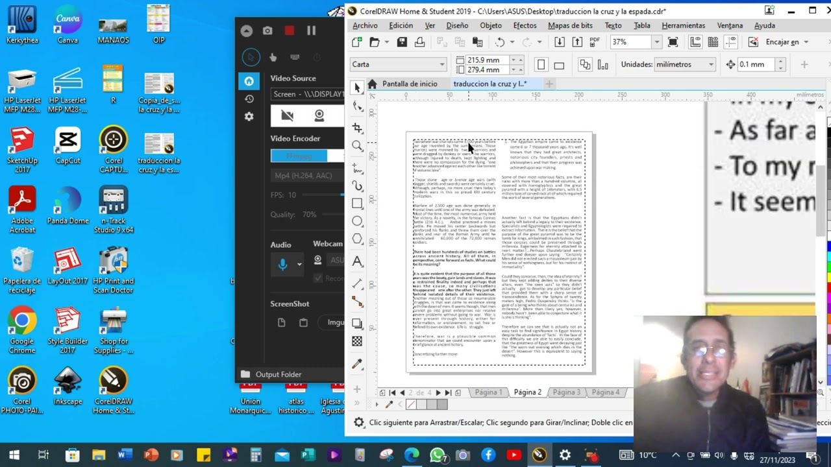The width and height of the screenshot is (831, 467).
Task: Expand the Encajar en dropdown
Action: (x=806, y=42)
